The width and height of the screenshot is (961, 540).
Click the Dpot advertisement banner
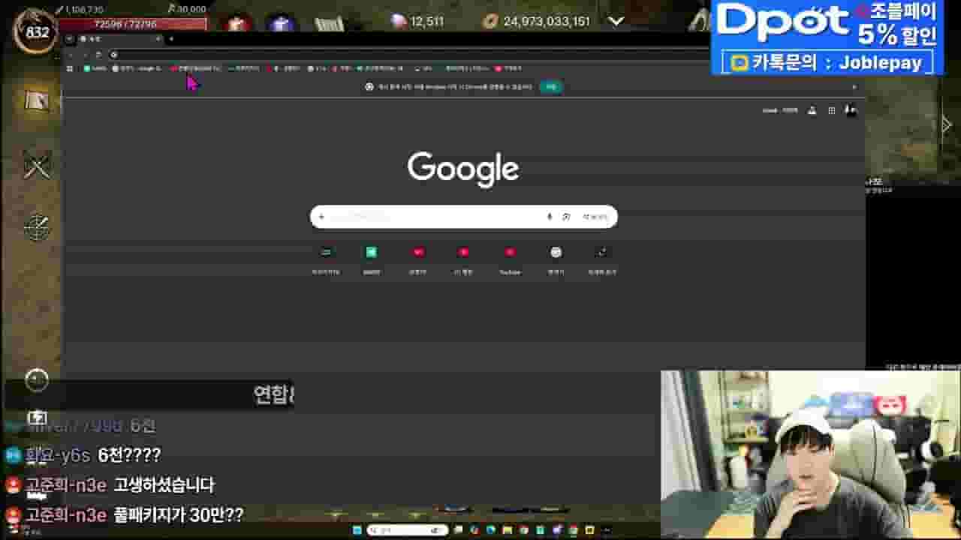click(x=827, y=37)
